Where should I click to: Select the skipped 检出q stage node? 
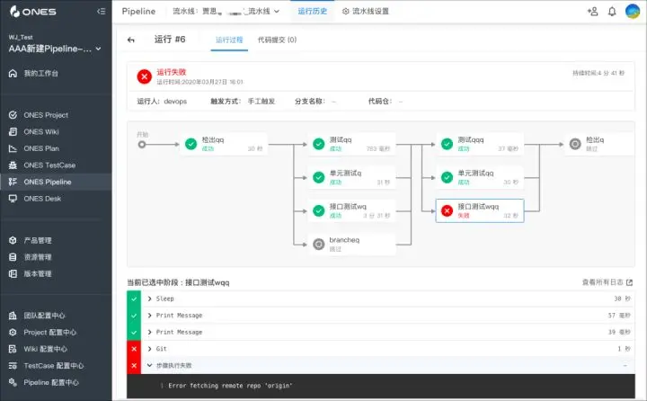click(599, 144)
